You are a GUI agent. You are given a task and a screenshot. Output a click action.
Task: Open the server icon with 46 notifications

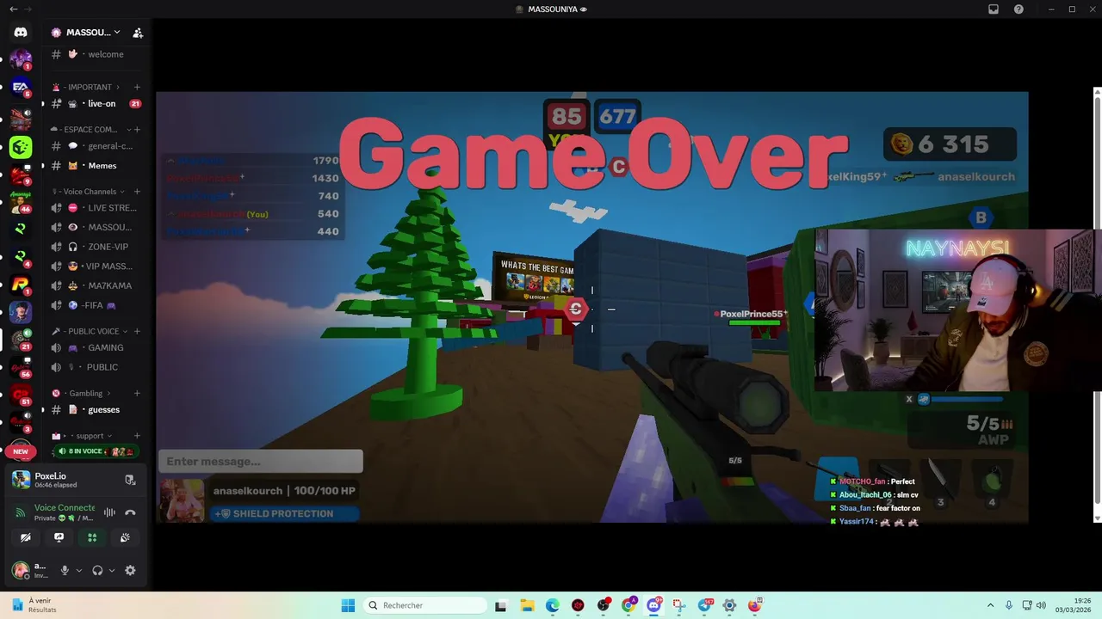21,201
